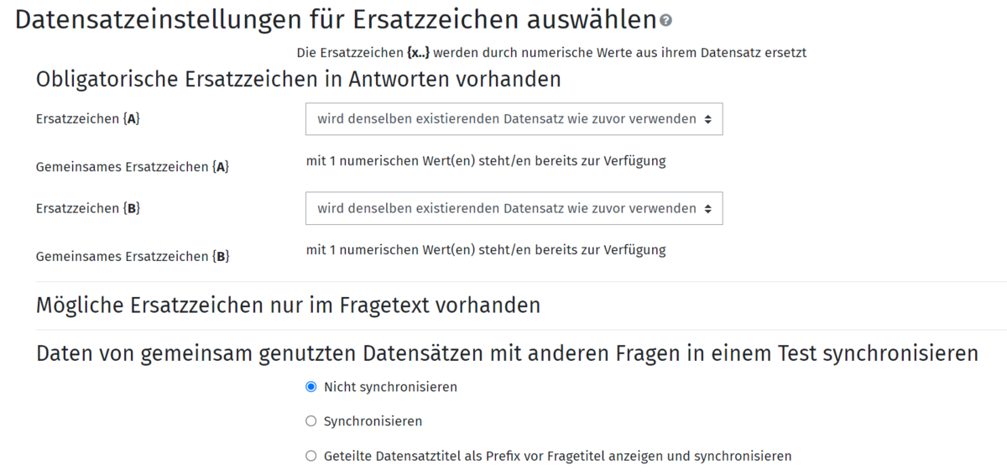Click the 'Datensatzeinstellungen für Ersatzzeichen auswählen' title
The image size is (1007, 475).
[336, 19]
